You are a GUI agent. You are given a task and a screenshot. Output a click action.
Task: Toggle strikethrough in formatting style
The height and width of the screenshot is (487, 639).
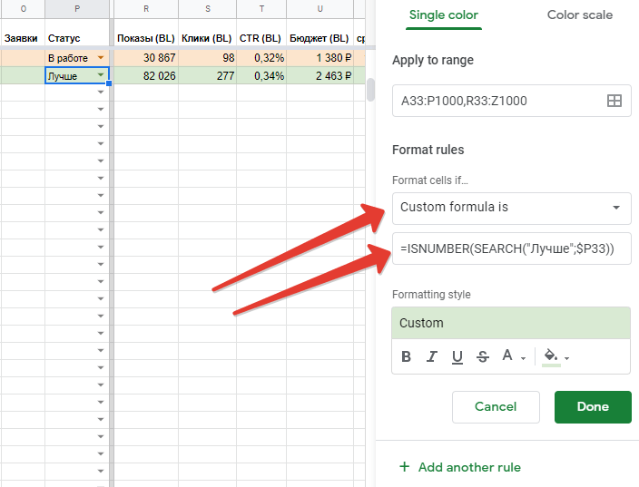[x=483, y=356]
